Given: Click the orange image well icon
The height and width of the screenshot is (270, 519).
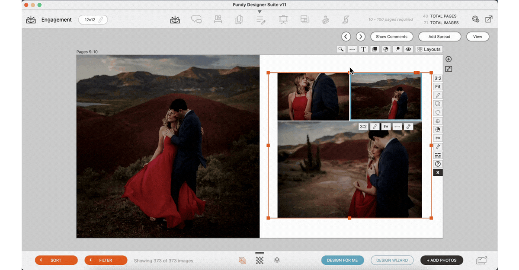Looking at the screenshot, I should 243,260.
